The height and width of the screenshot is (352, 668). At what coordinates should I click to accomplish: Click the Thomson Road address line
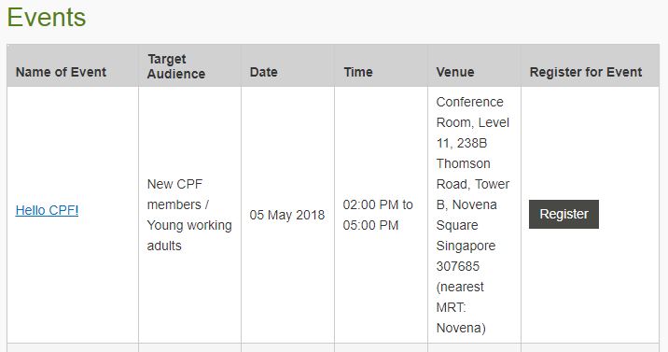coord(463,174)
